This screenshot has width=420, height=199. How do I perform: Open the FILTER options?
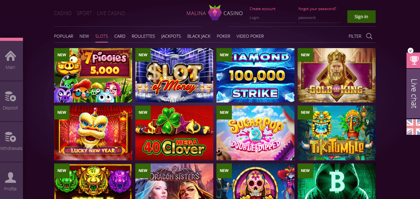pyautogui.click(x=355, y=36)
